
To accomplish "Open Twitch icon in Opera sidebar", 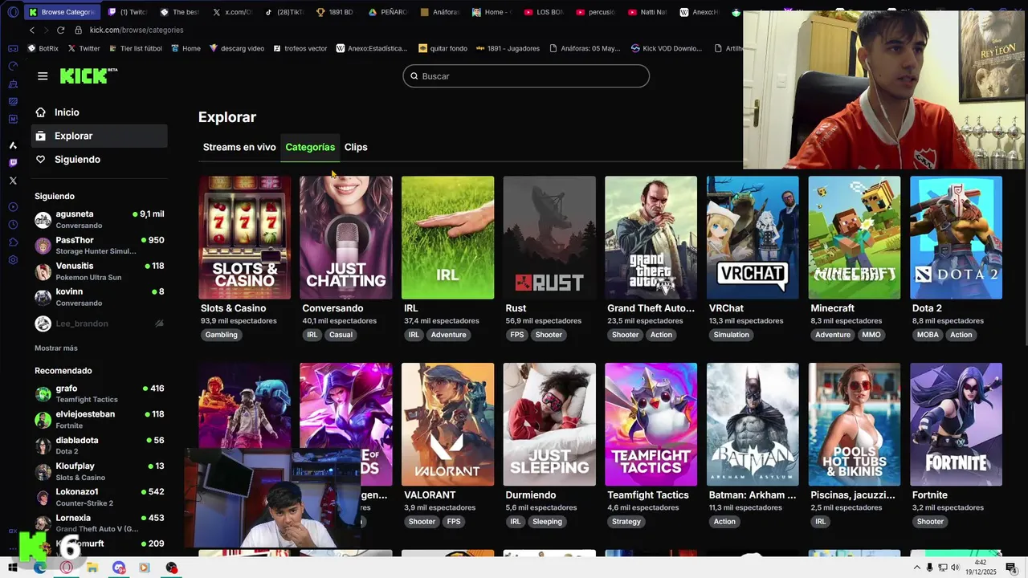I will [13, 163].
